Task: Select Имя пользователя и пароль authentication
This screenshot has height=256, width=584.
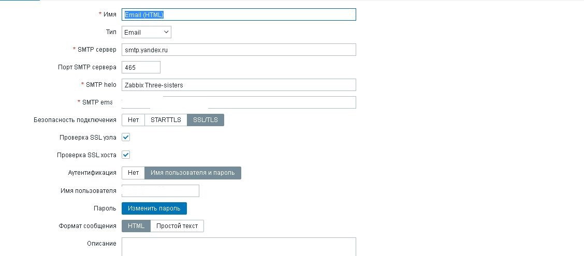Action: coord(193,173)
